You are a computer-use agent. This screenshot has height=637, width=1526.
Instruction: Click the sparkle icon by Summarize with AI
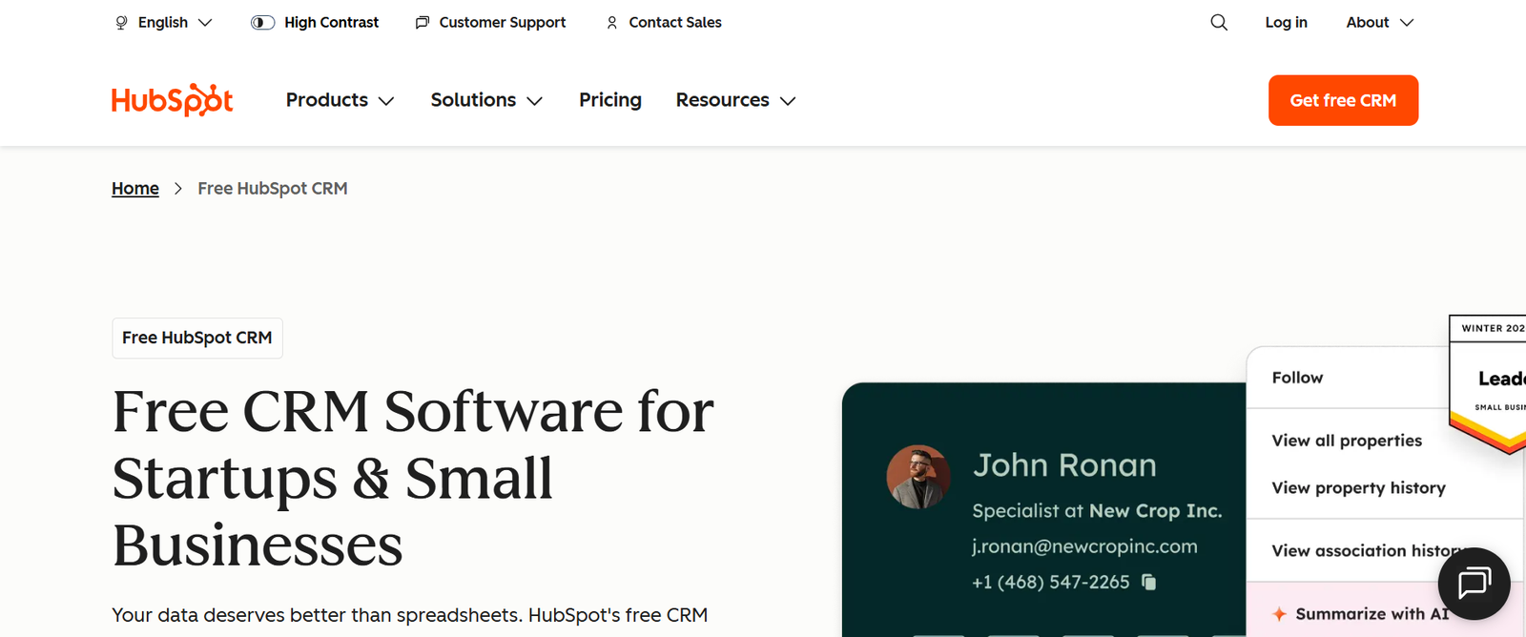coord(1279,614)
